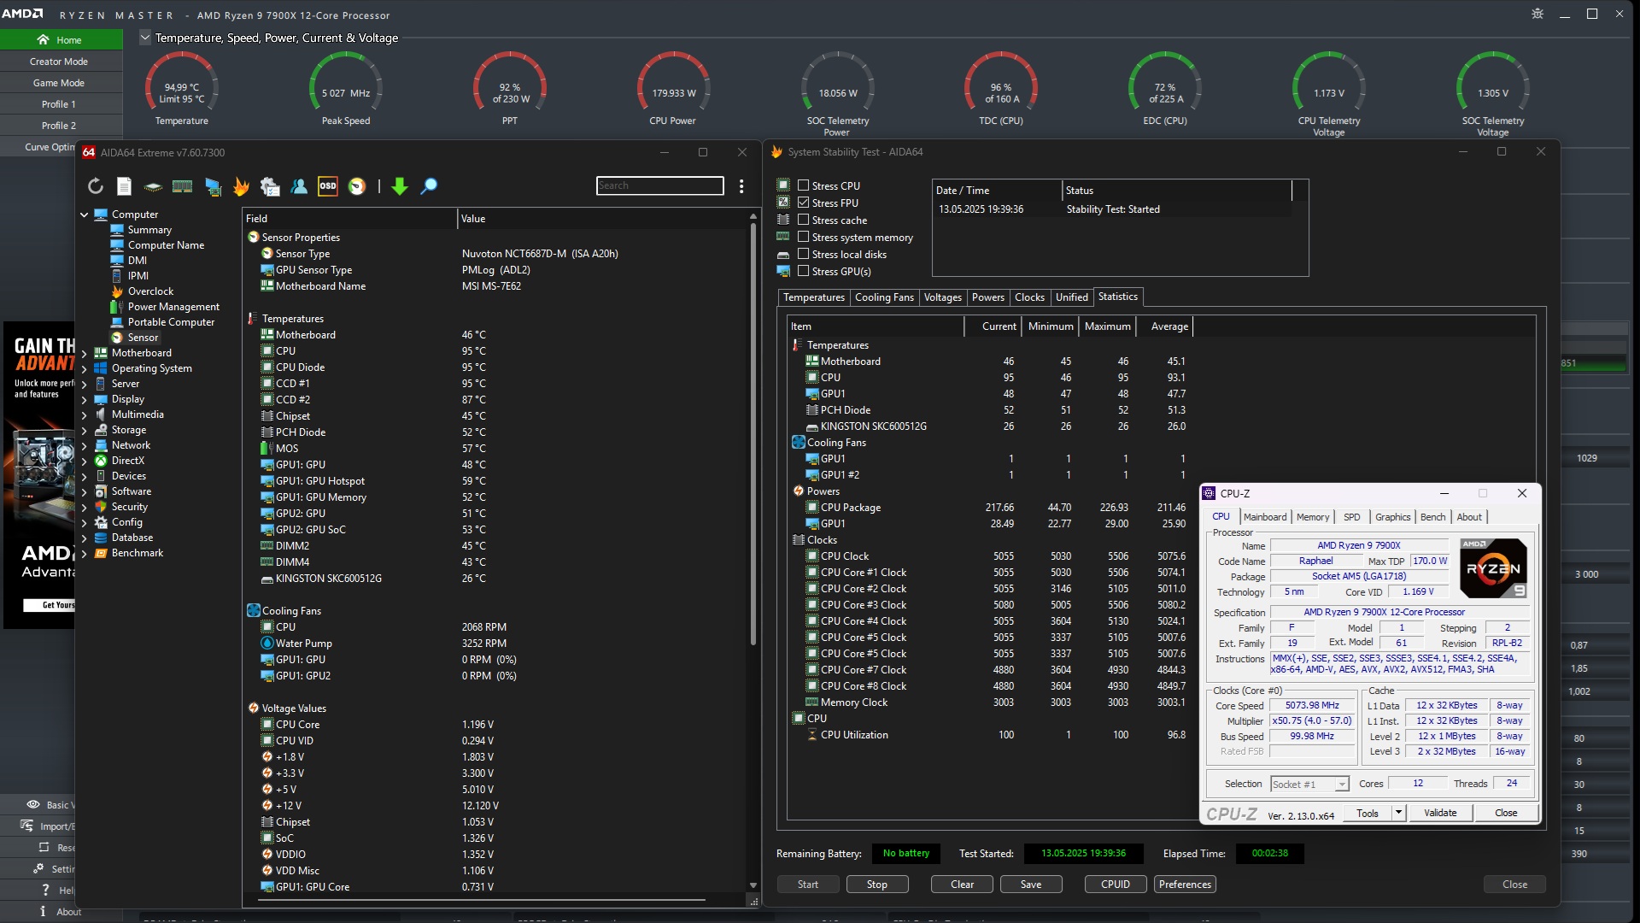1640x923 pixels.
Task: Expand the Motherboard node in AIDA64 tree
Action: coord(84,353)
